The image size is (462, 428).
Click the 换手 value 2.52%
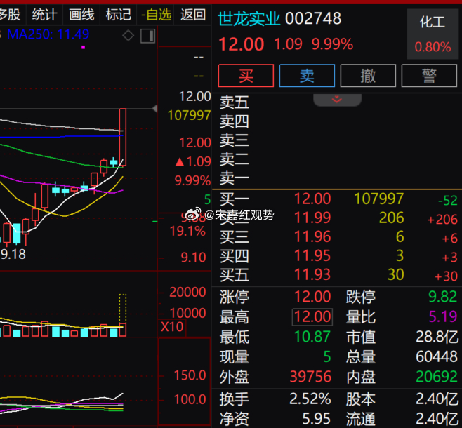pyautogui.click(x=310, y=399)
